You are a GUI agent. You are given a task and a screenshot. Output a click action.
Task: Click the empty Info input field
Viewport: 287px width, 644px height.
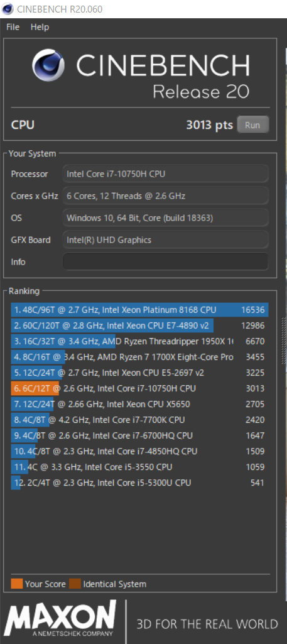[x=165, y=261]
